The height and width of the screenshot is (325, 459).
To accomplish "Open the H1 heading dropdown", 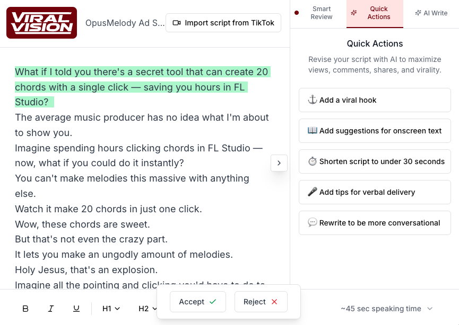I will click(111, 309).
